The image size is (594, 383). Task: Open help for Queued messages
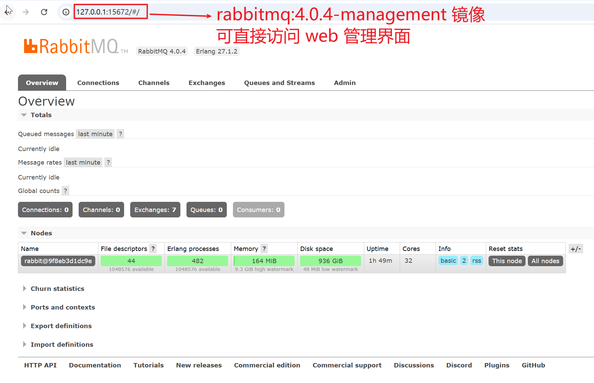[120, 134]
